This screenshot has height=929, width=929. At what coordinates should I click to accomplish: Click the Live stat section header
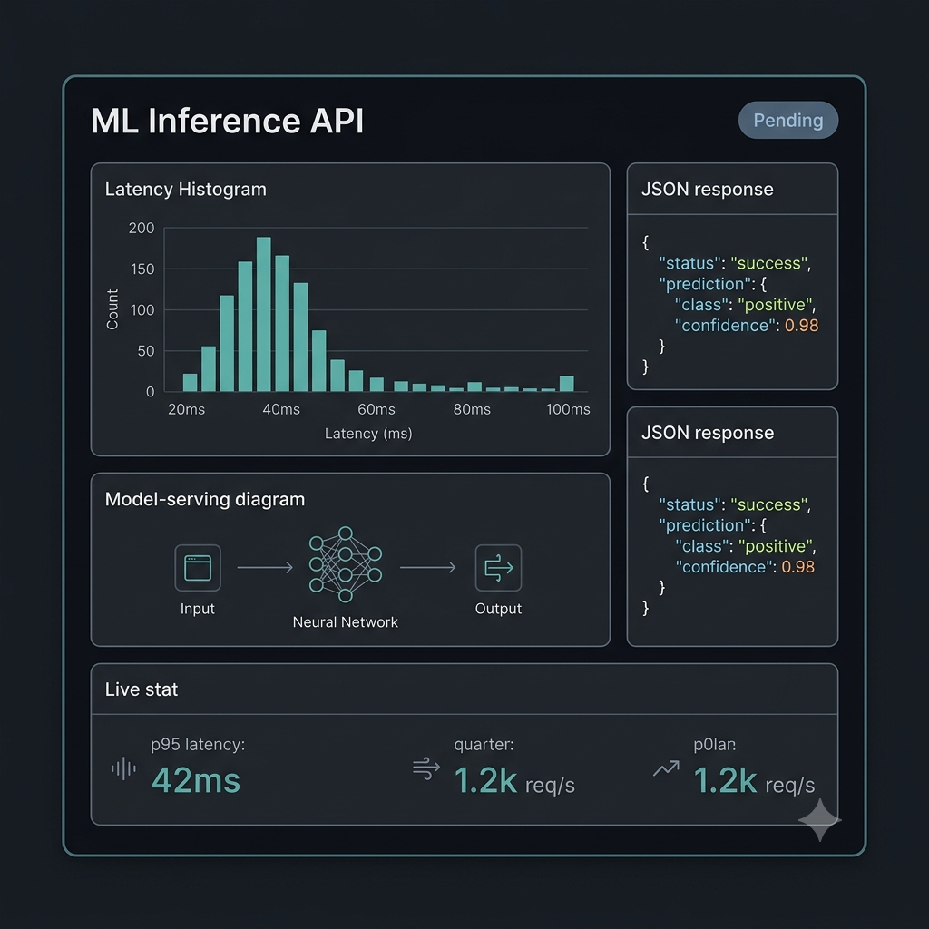(141, 689)
